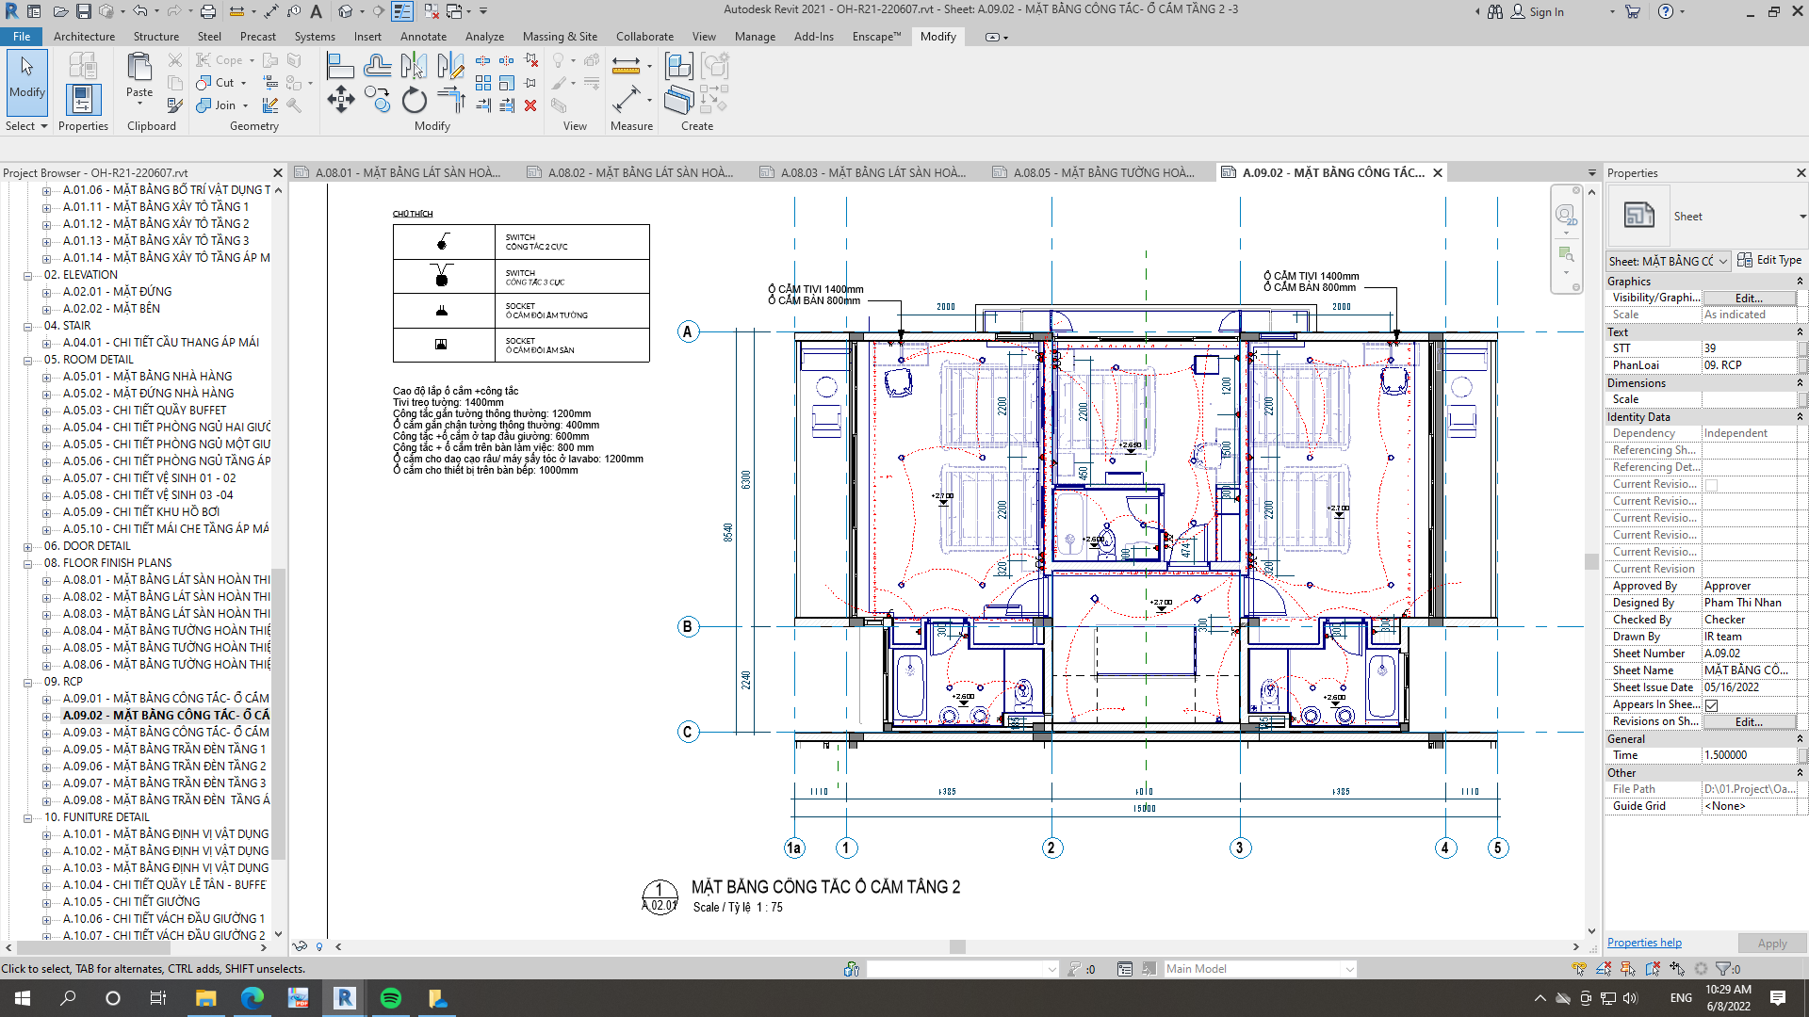Select the Align tool

340,66
